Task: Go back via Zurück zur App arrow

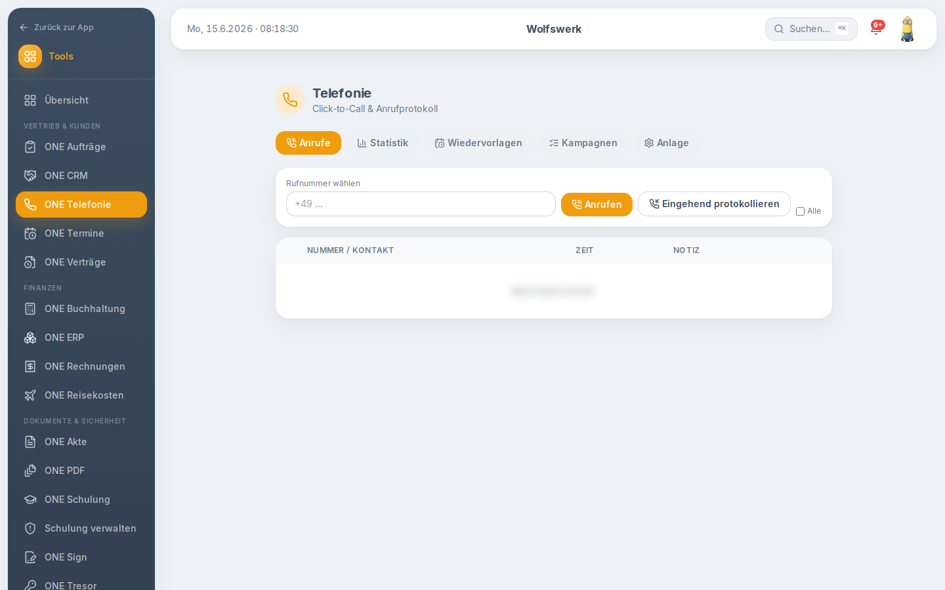Action: [24, 28]
